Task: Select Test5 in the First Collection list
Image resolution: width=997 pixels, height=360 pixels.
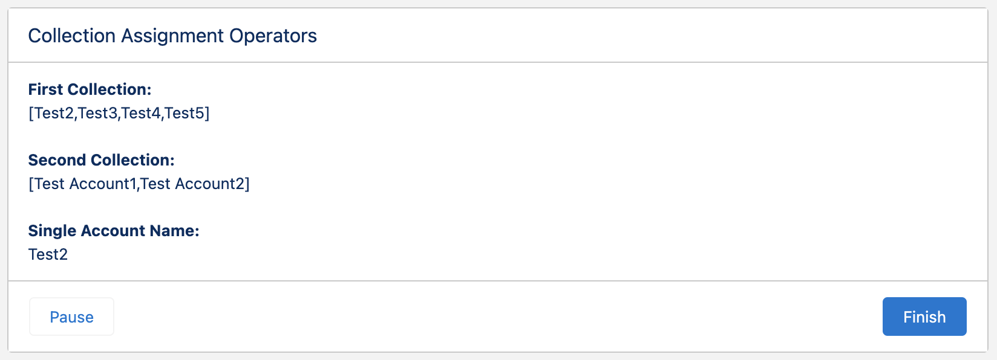Action: pos(185,113)
